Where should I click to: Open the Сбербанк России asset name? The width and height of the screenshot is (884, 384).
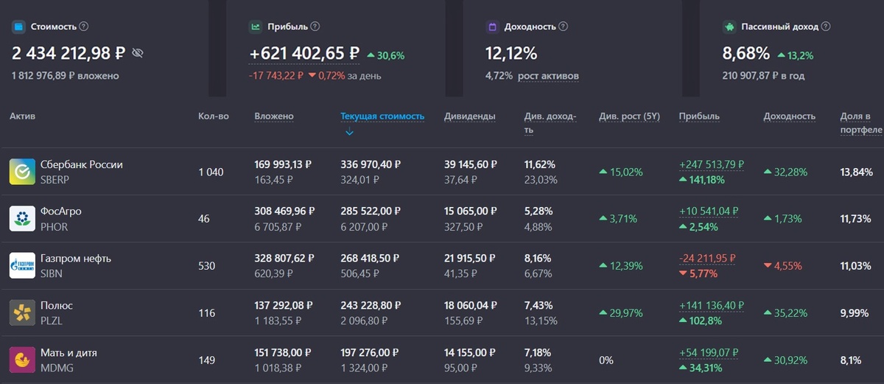coord(82,164)
